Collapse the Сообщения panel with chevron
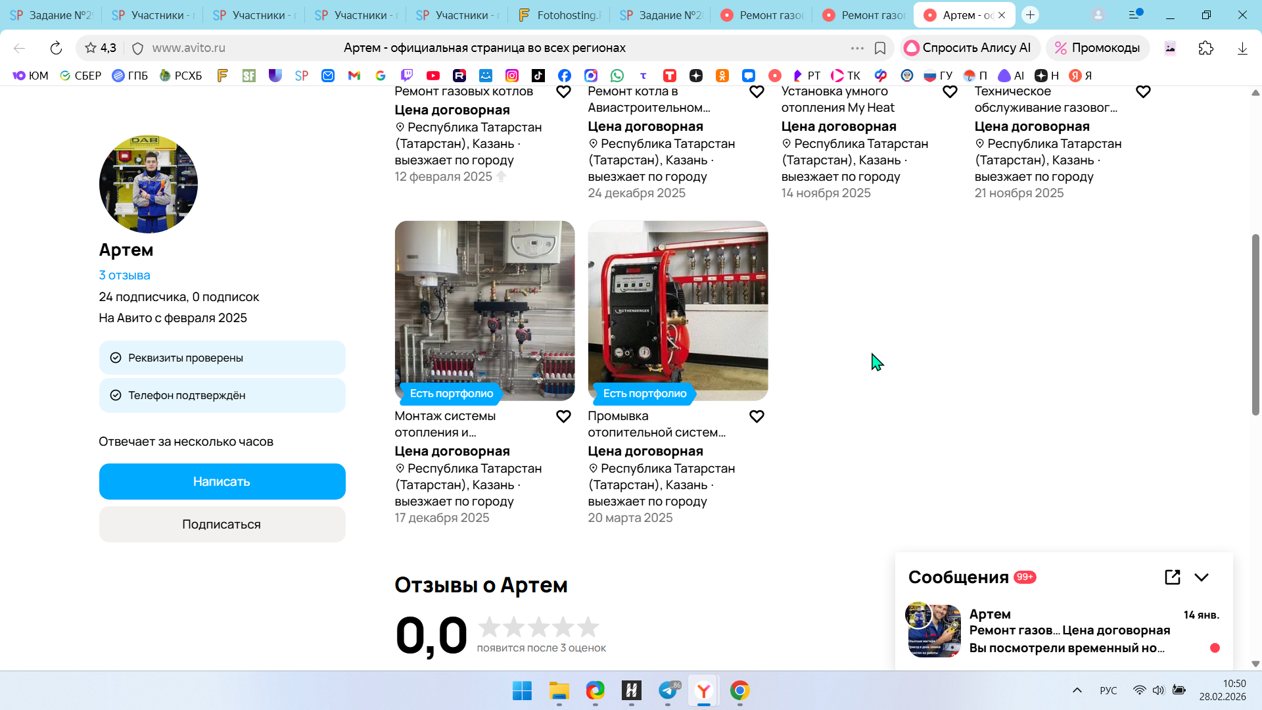 coord(1202,577)
